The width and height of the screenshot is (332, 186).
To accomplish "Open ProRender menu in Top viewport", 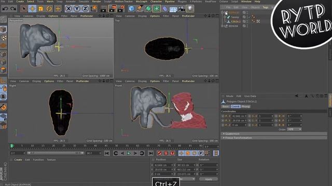I will [188, 16].
